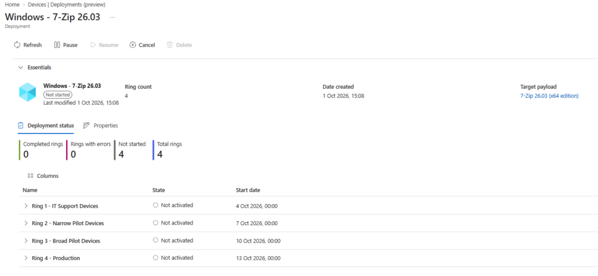
Task: Click the Deployment status clipboard icon
Action: (x=20, y=125)
